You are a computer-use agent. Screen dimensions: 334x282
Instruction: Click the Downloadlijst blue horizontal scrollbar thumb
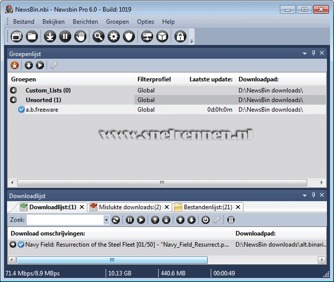112,260
